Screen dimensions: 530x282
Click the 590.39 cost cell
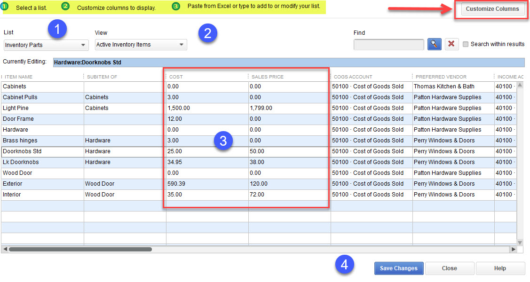[207, 184]
